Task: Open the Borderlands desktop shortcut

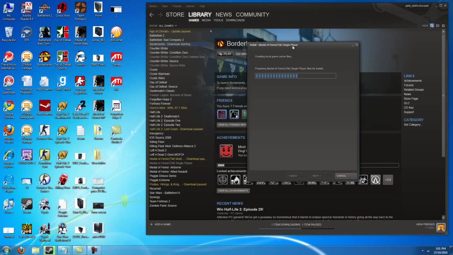Action: [45, 59]
